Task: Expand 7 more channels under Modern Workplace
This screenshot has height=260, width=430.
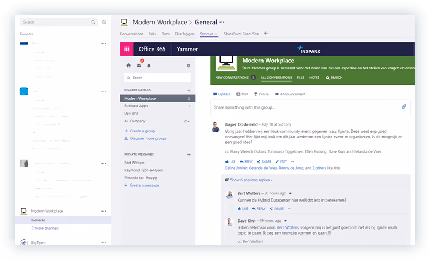Action: pyautogui.click(x=45, y=228)
